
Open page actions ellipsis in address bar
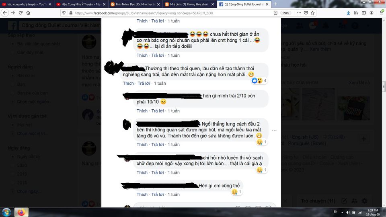point(299,13)
